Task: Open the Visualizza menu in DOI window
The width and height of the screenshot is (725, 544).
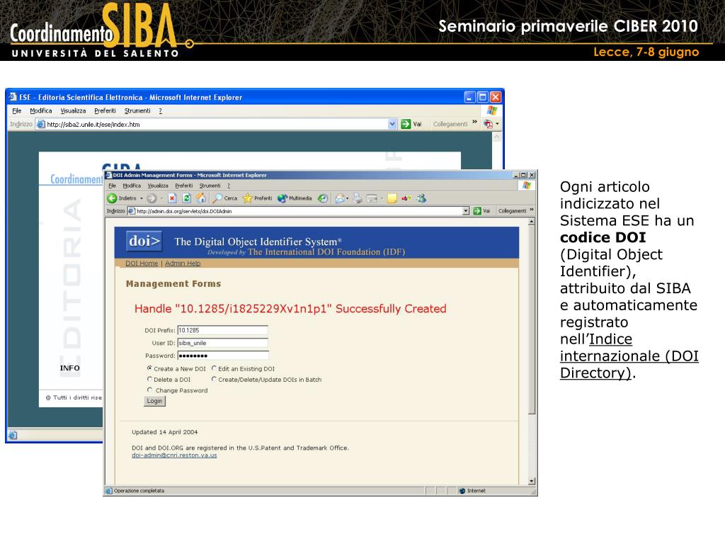Action: tap(158, 186)
